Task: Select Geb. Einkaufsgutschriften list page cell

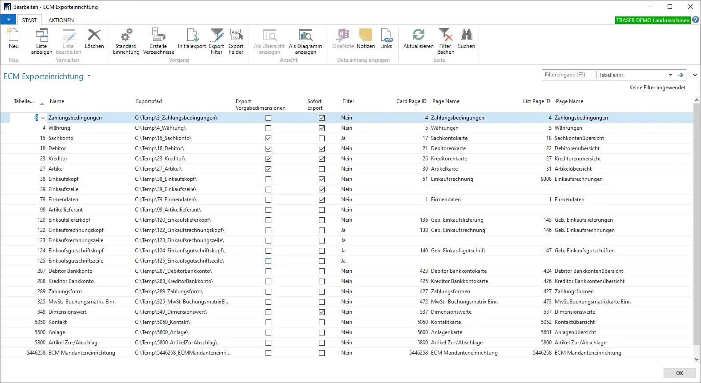Action: pyautogui.click(x=584, y=251)
